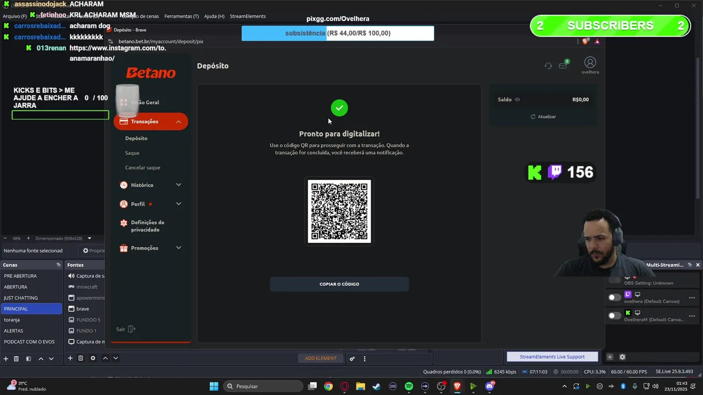
Task: Open Multi-Streaming settings gear
Action: (622, 357)
